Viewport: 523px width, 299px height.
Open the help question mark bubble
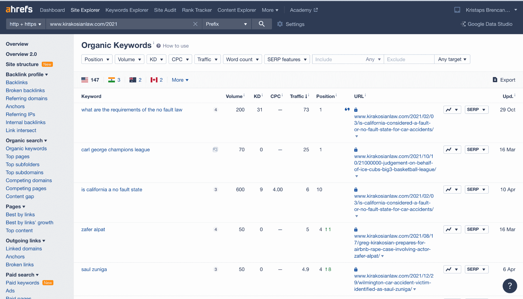(x=510, y=286)
